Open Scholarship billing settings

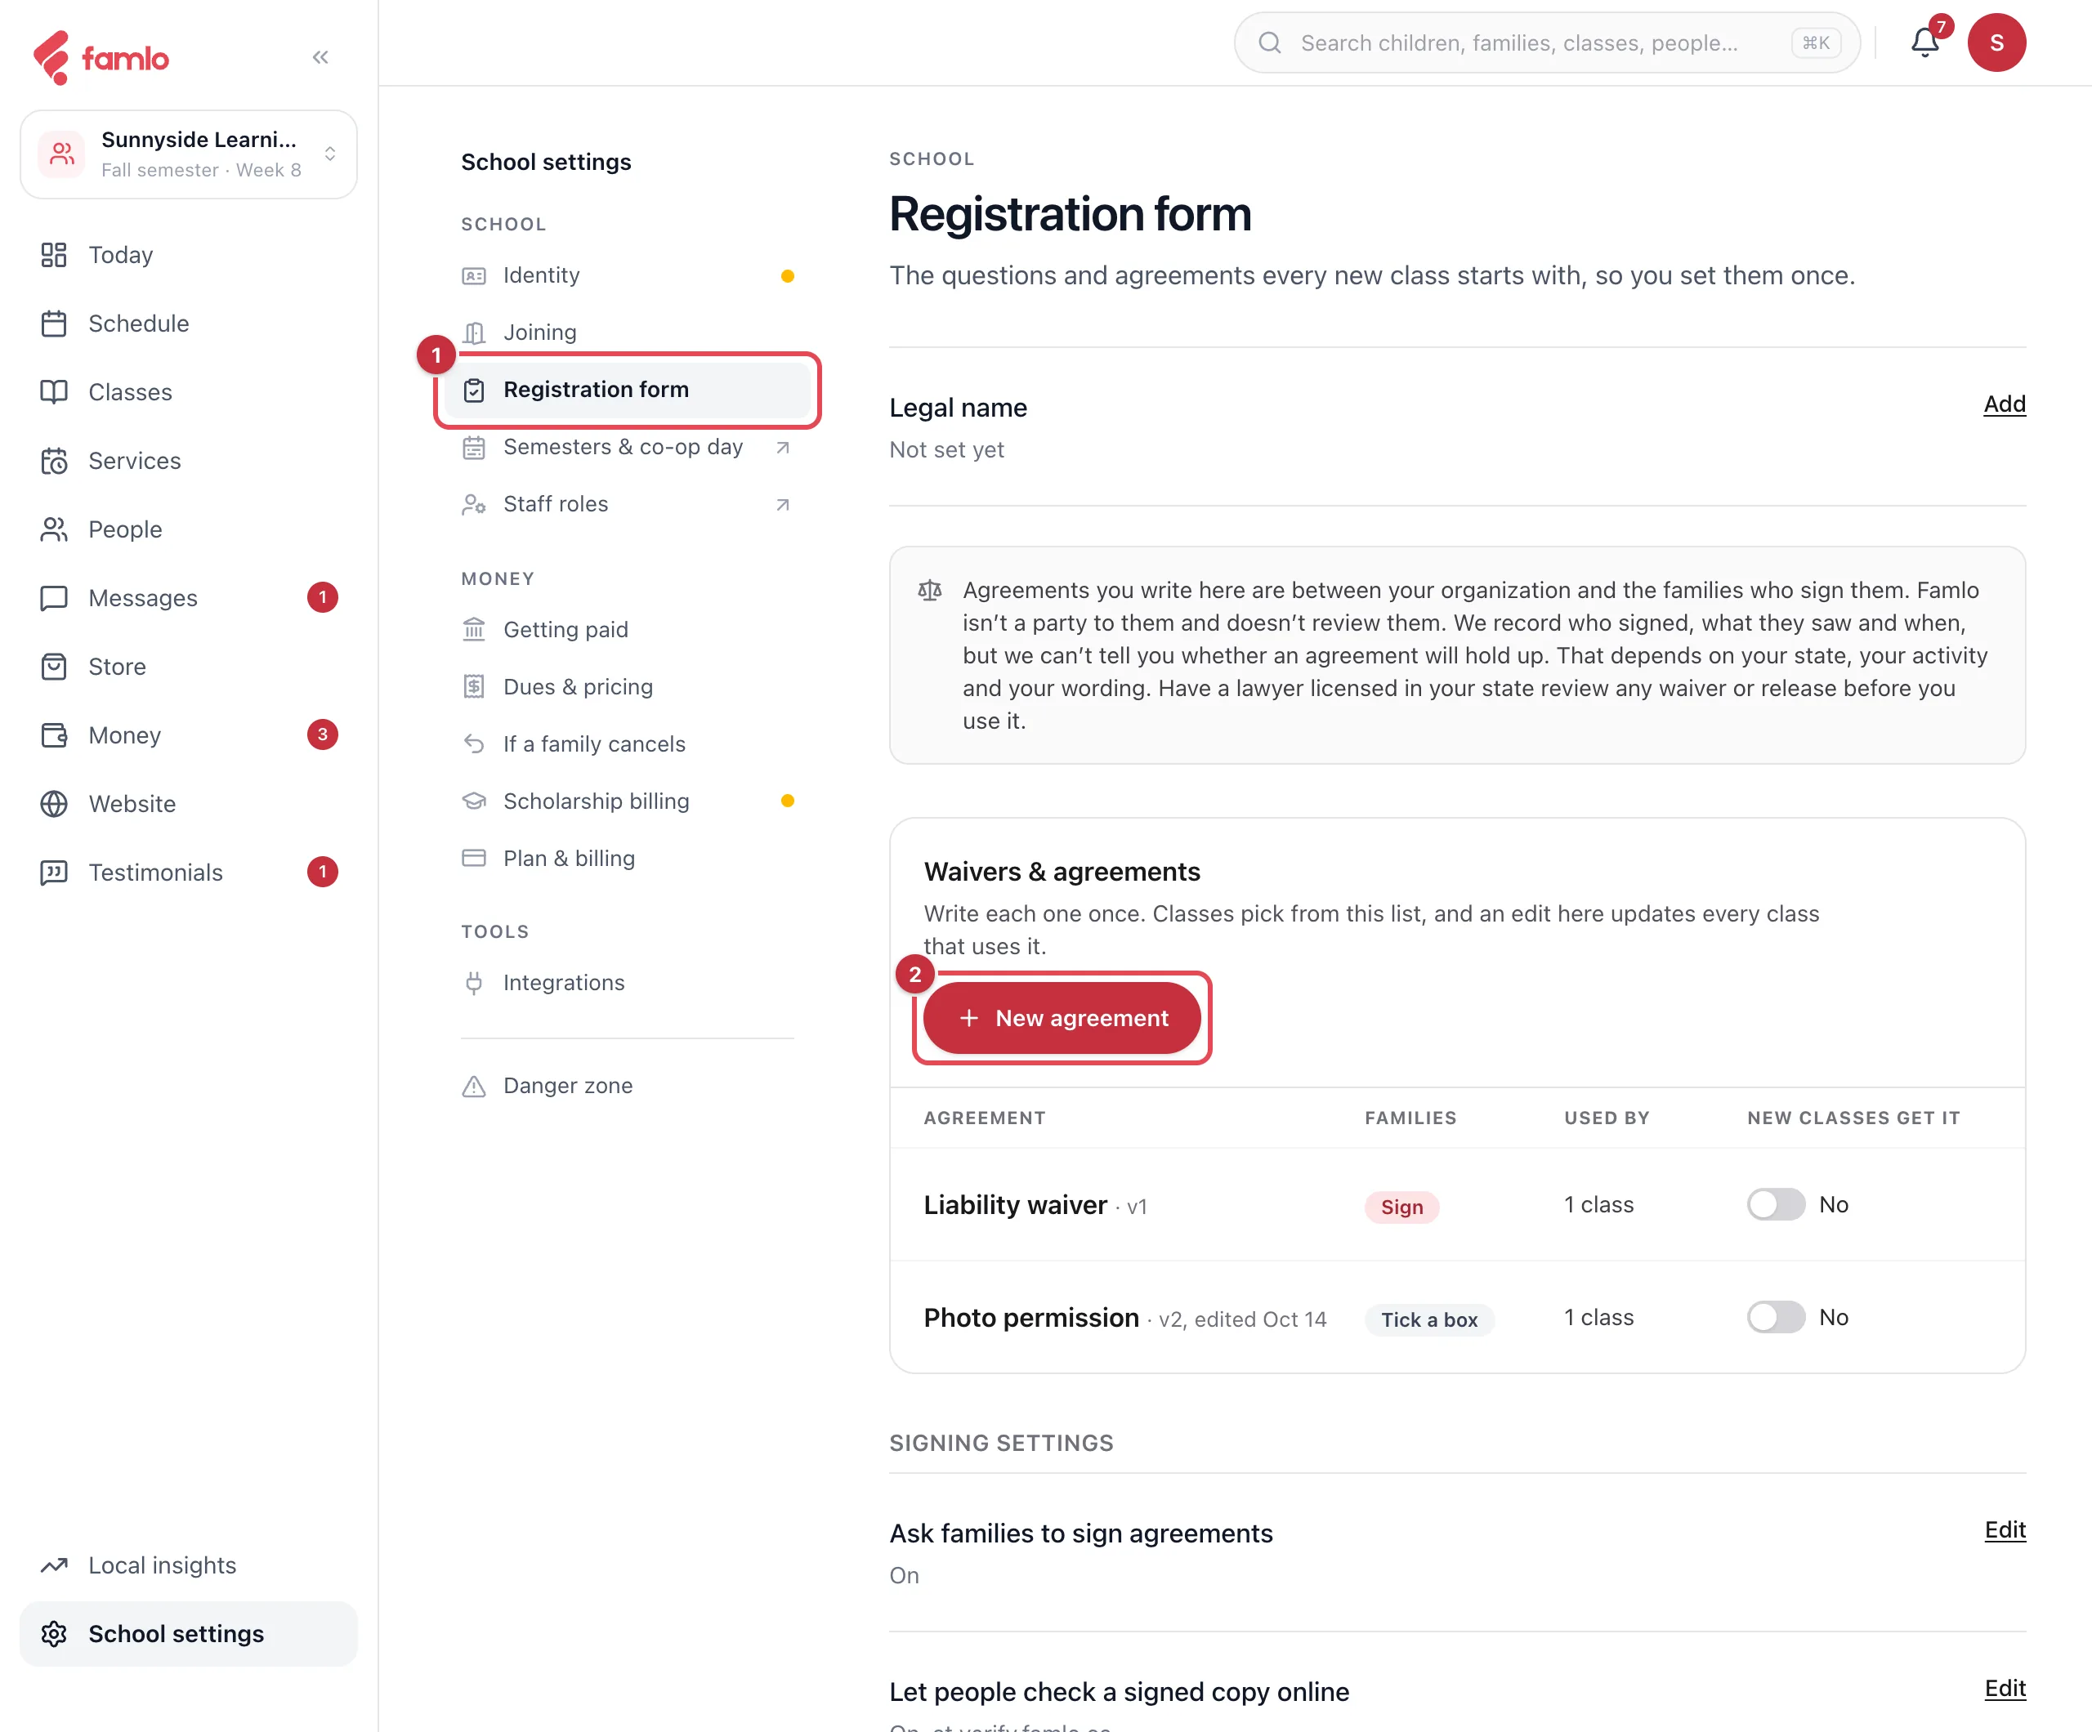pyautogui.click(x=628, y=801)
